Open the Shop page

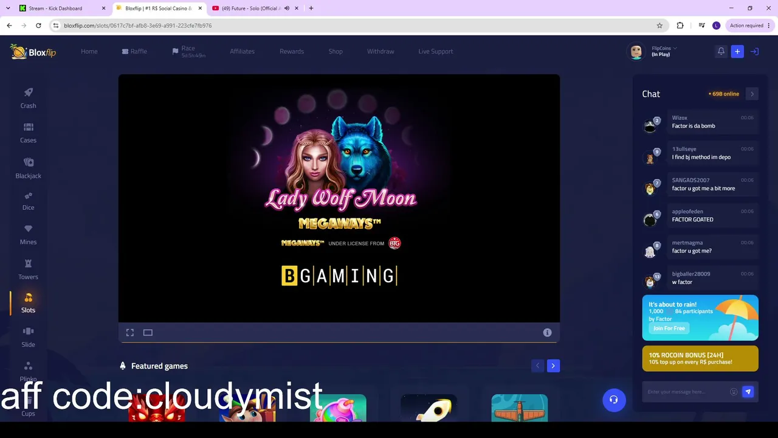pos(336,52)
